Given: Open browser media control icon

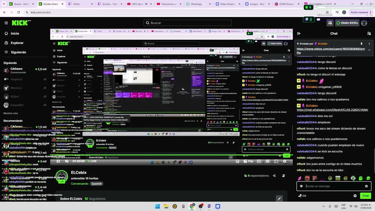Looking at the screenshot, I should coord(337,12).
